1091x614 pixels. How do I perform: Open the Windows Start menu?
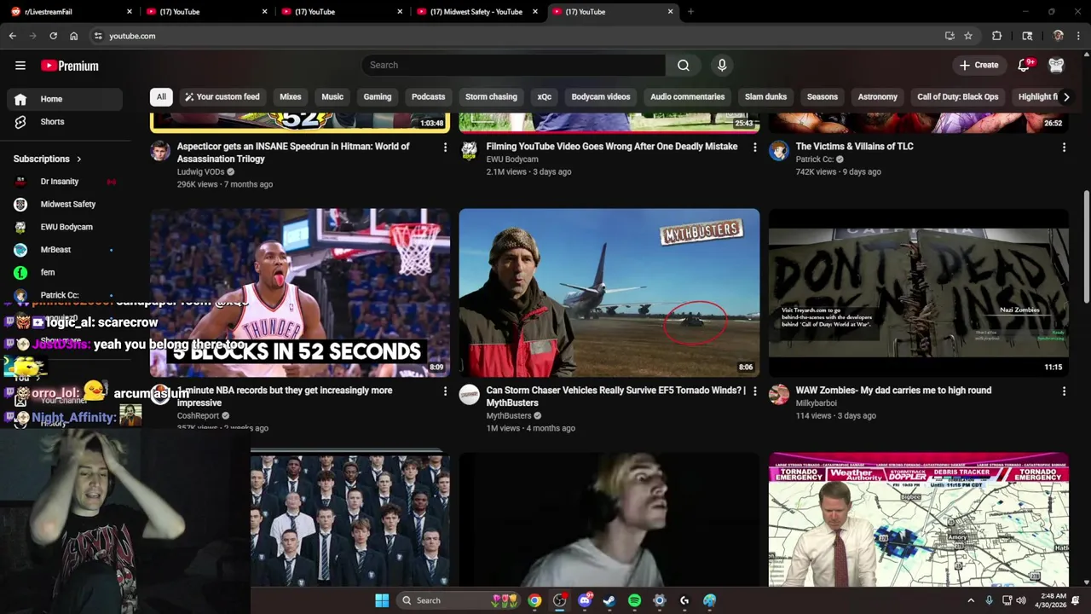tap(382, 600)
